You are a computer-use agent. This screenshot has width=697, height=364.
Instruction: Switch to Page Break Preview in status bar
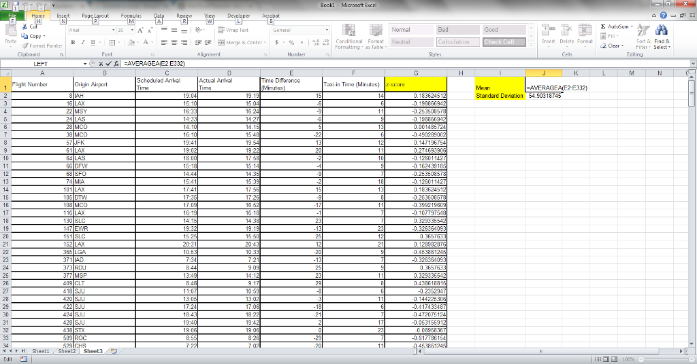coord(615,359)
